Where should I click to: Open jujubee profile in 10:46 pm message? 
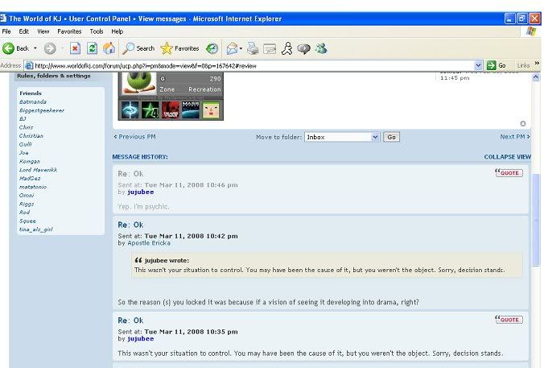pos(141,192)
